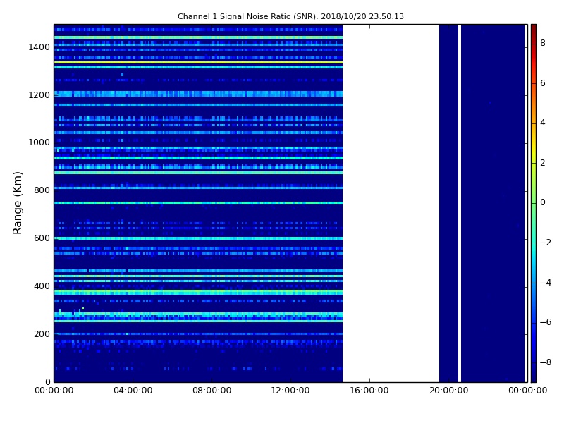Click y-axis tick label 1200
564x423 pixels.
[39, 95]
